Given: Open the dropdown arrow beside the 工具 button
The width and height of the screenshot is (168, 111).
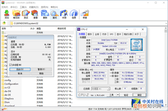Looking at the screenshot, I should 118,95.
